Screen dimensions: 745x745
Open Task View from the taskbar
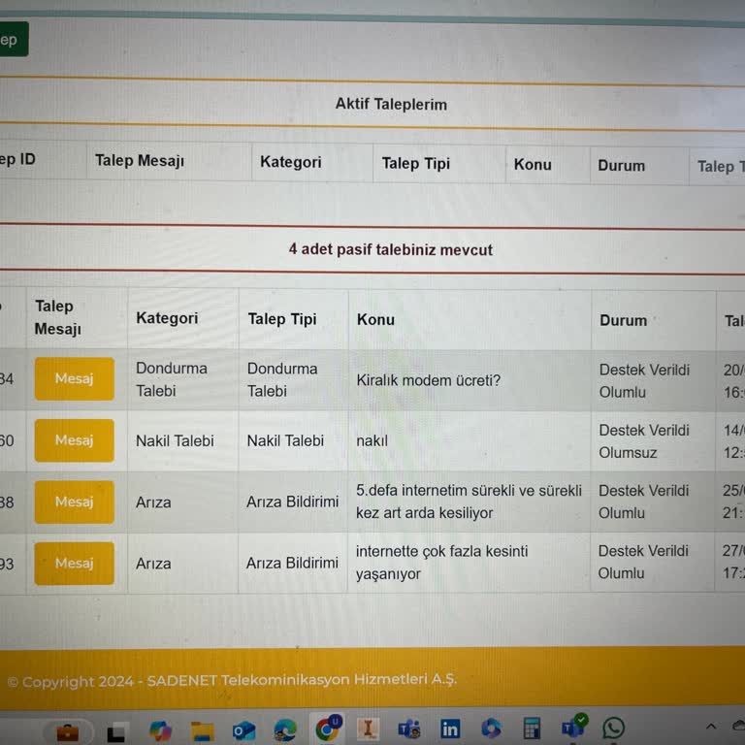[x=116, y=732]
